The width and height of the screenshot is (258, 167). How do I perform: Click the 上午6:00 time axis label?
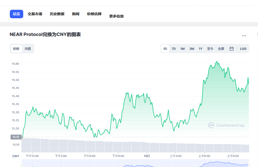[x=204, y=156]
